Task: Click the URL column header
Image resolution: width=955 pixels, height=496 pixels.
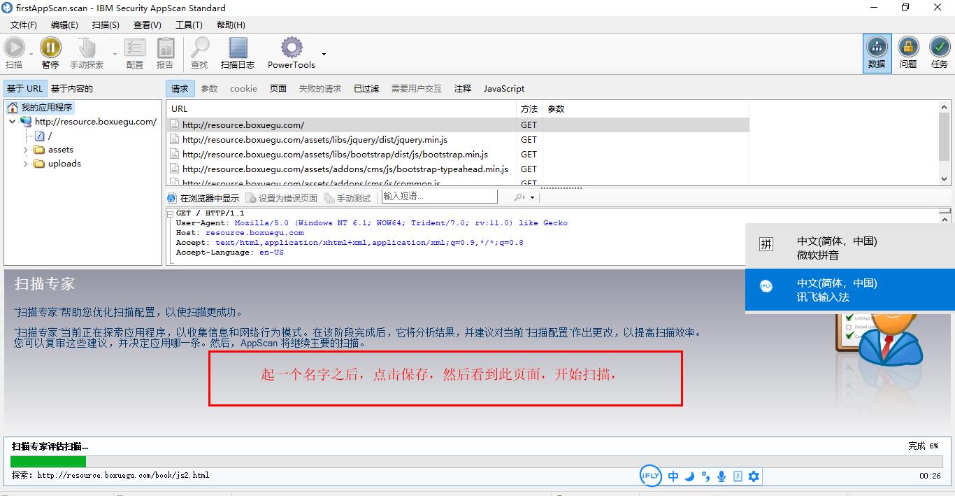Action: (x=341, y=108)
